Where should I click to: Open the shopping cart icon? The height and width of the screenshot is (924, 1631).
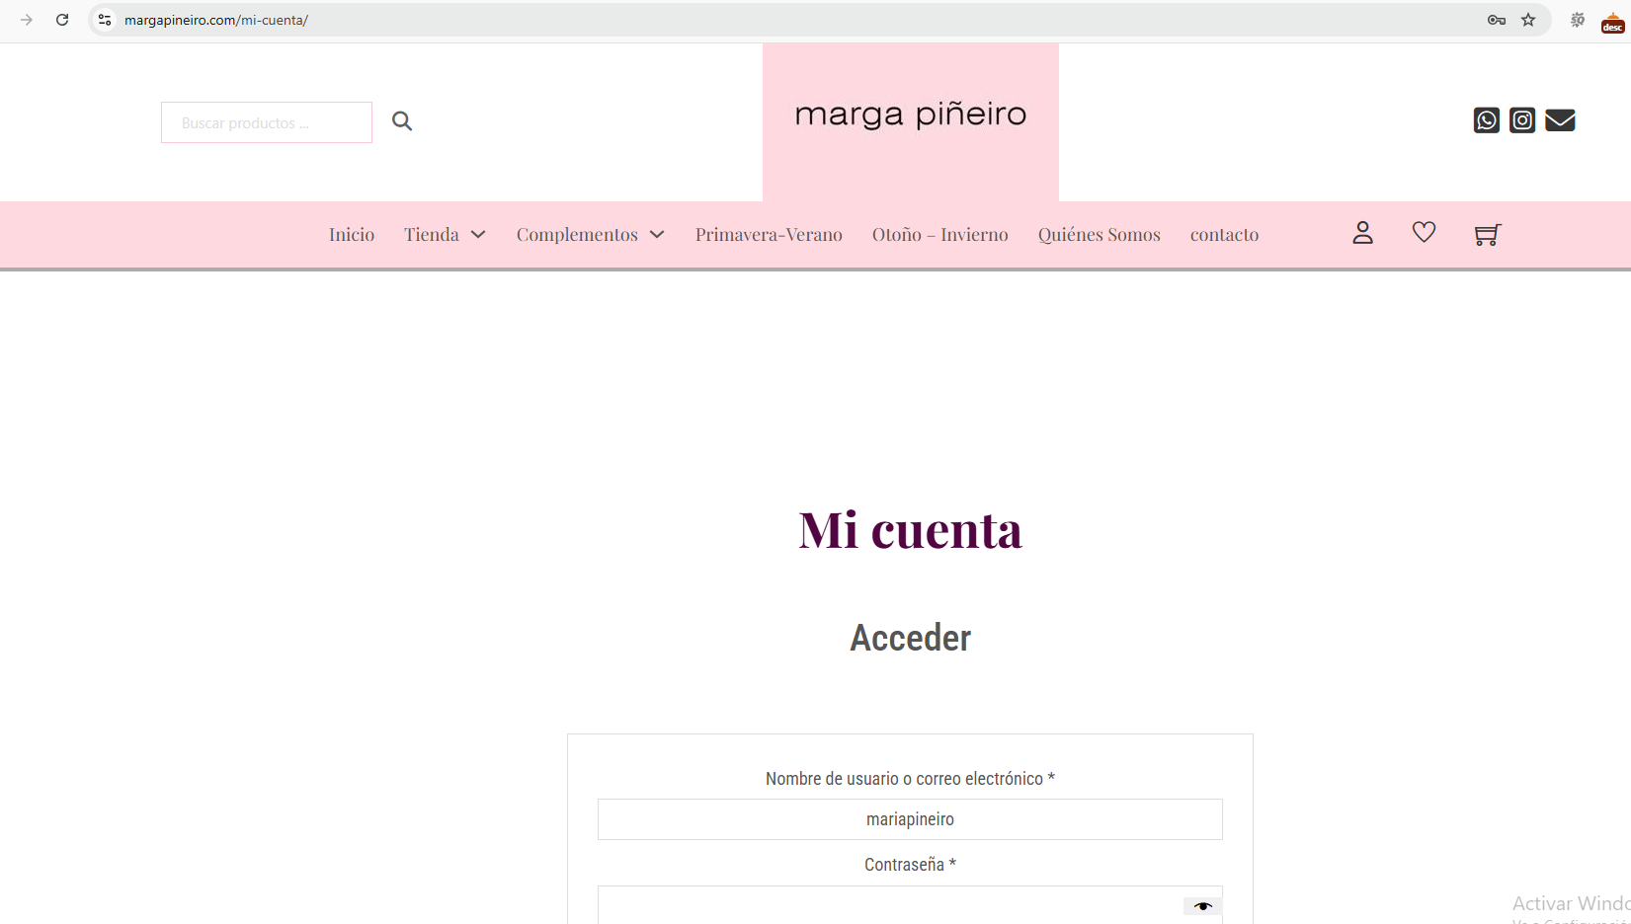(1487, 234)
